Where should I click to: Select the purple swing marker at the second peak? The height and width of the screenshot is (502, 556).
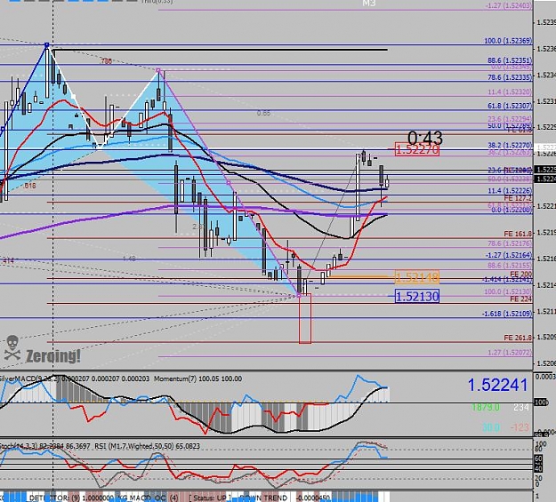coord(158,70)
